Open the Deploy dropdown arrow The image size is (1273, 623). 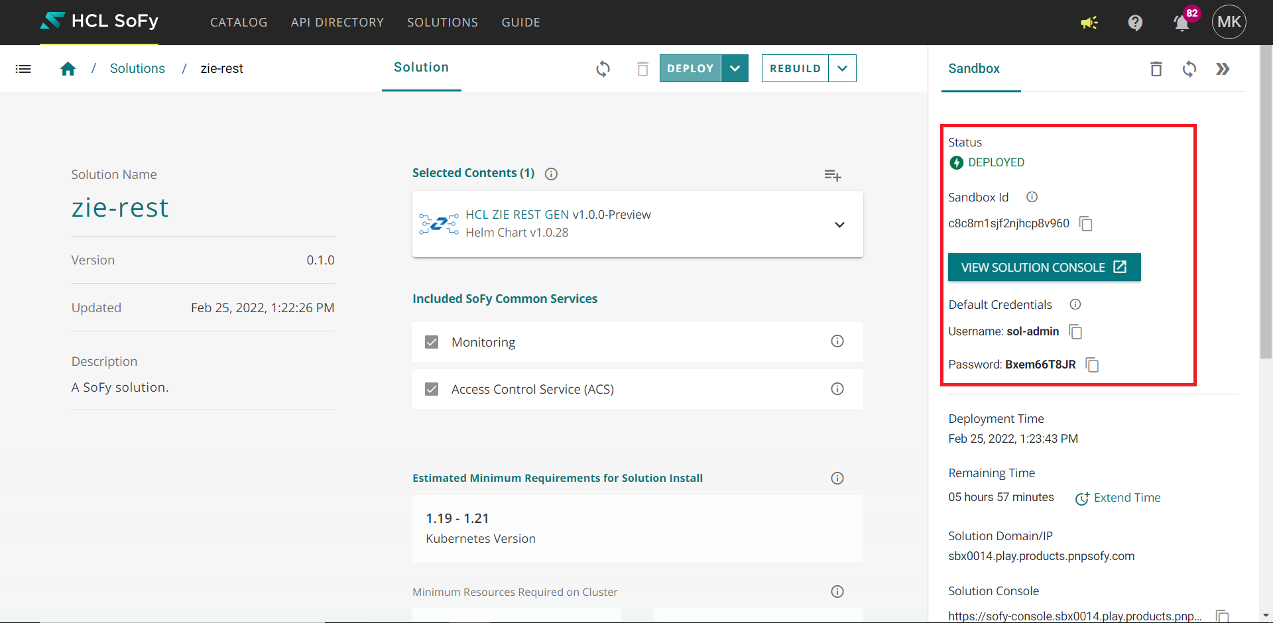(x=735, y=68)
